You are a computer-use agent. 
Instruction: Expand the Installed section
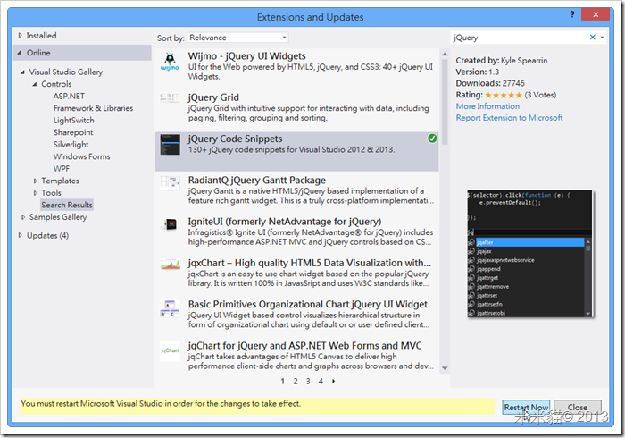[x=20, y=36]
